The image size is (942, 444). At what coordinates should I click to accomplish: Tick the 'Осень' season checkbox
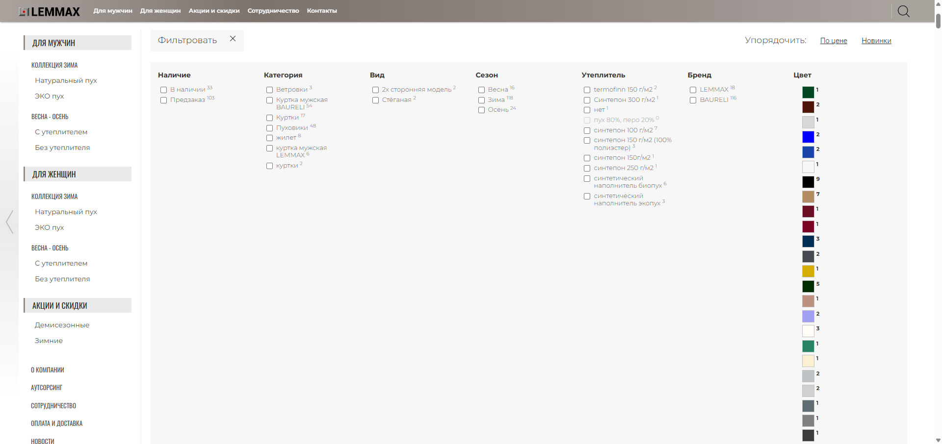[481, 110]
